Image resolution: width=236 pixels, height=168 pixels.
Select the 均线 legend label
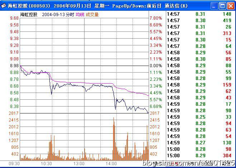(x=80, y=15)
